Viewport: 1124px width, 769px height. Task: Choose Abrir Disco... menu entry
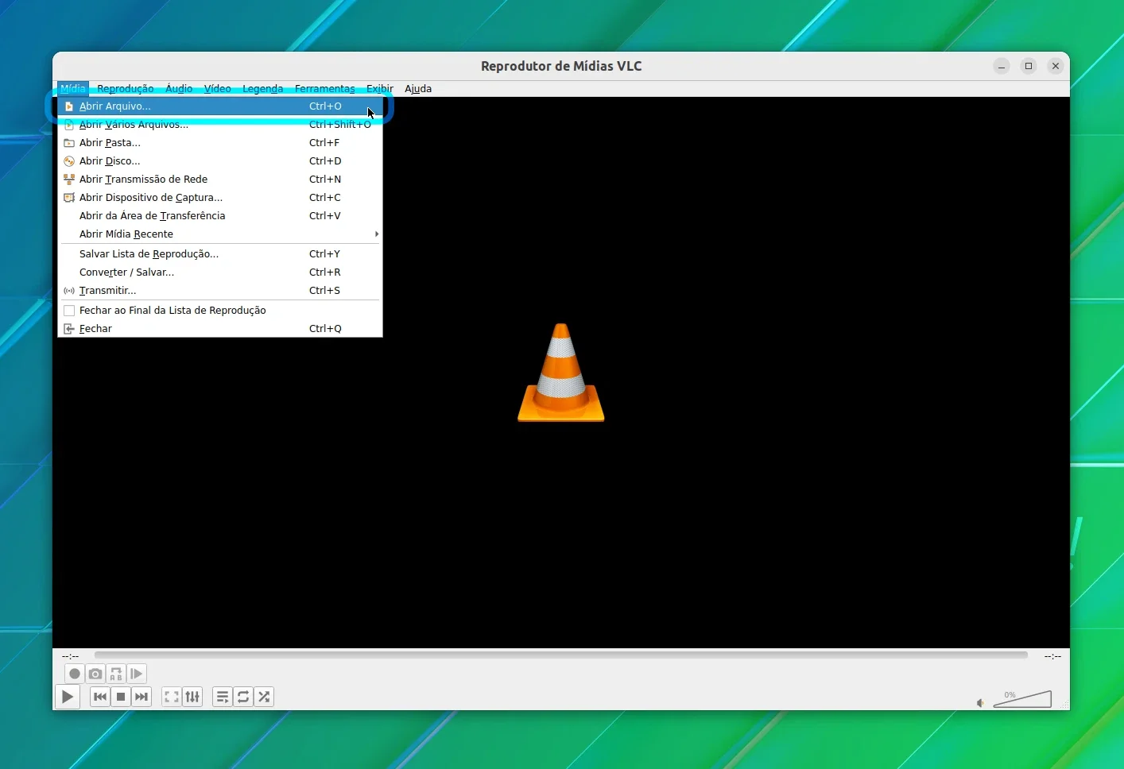220,160
